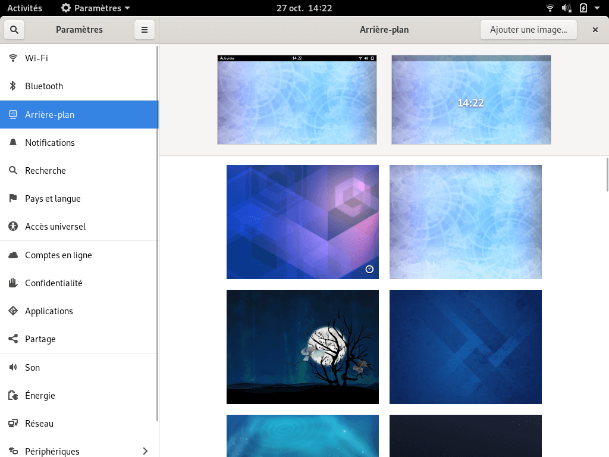Expand the Périphériques chevron arrow
This screenshot has width=609, height=457.
point(145,451)
